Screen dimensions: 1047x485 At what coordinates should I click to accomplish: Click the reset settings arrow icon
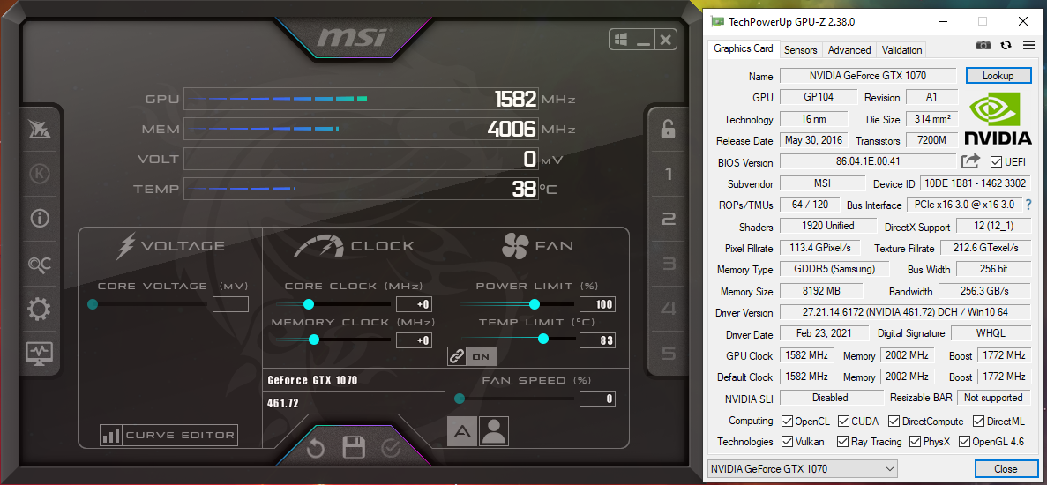coord(315,449)
